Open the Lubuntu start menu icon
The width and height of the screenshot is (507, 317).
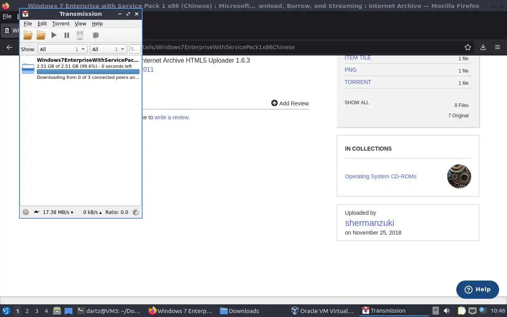pyautogui.click(x=6, y=311)
